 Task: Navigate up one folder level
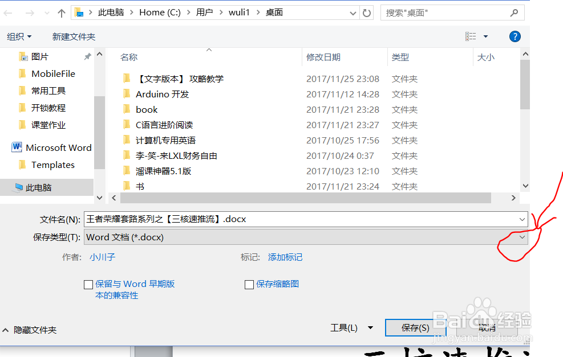62,12
